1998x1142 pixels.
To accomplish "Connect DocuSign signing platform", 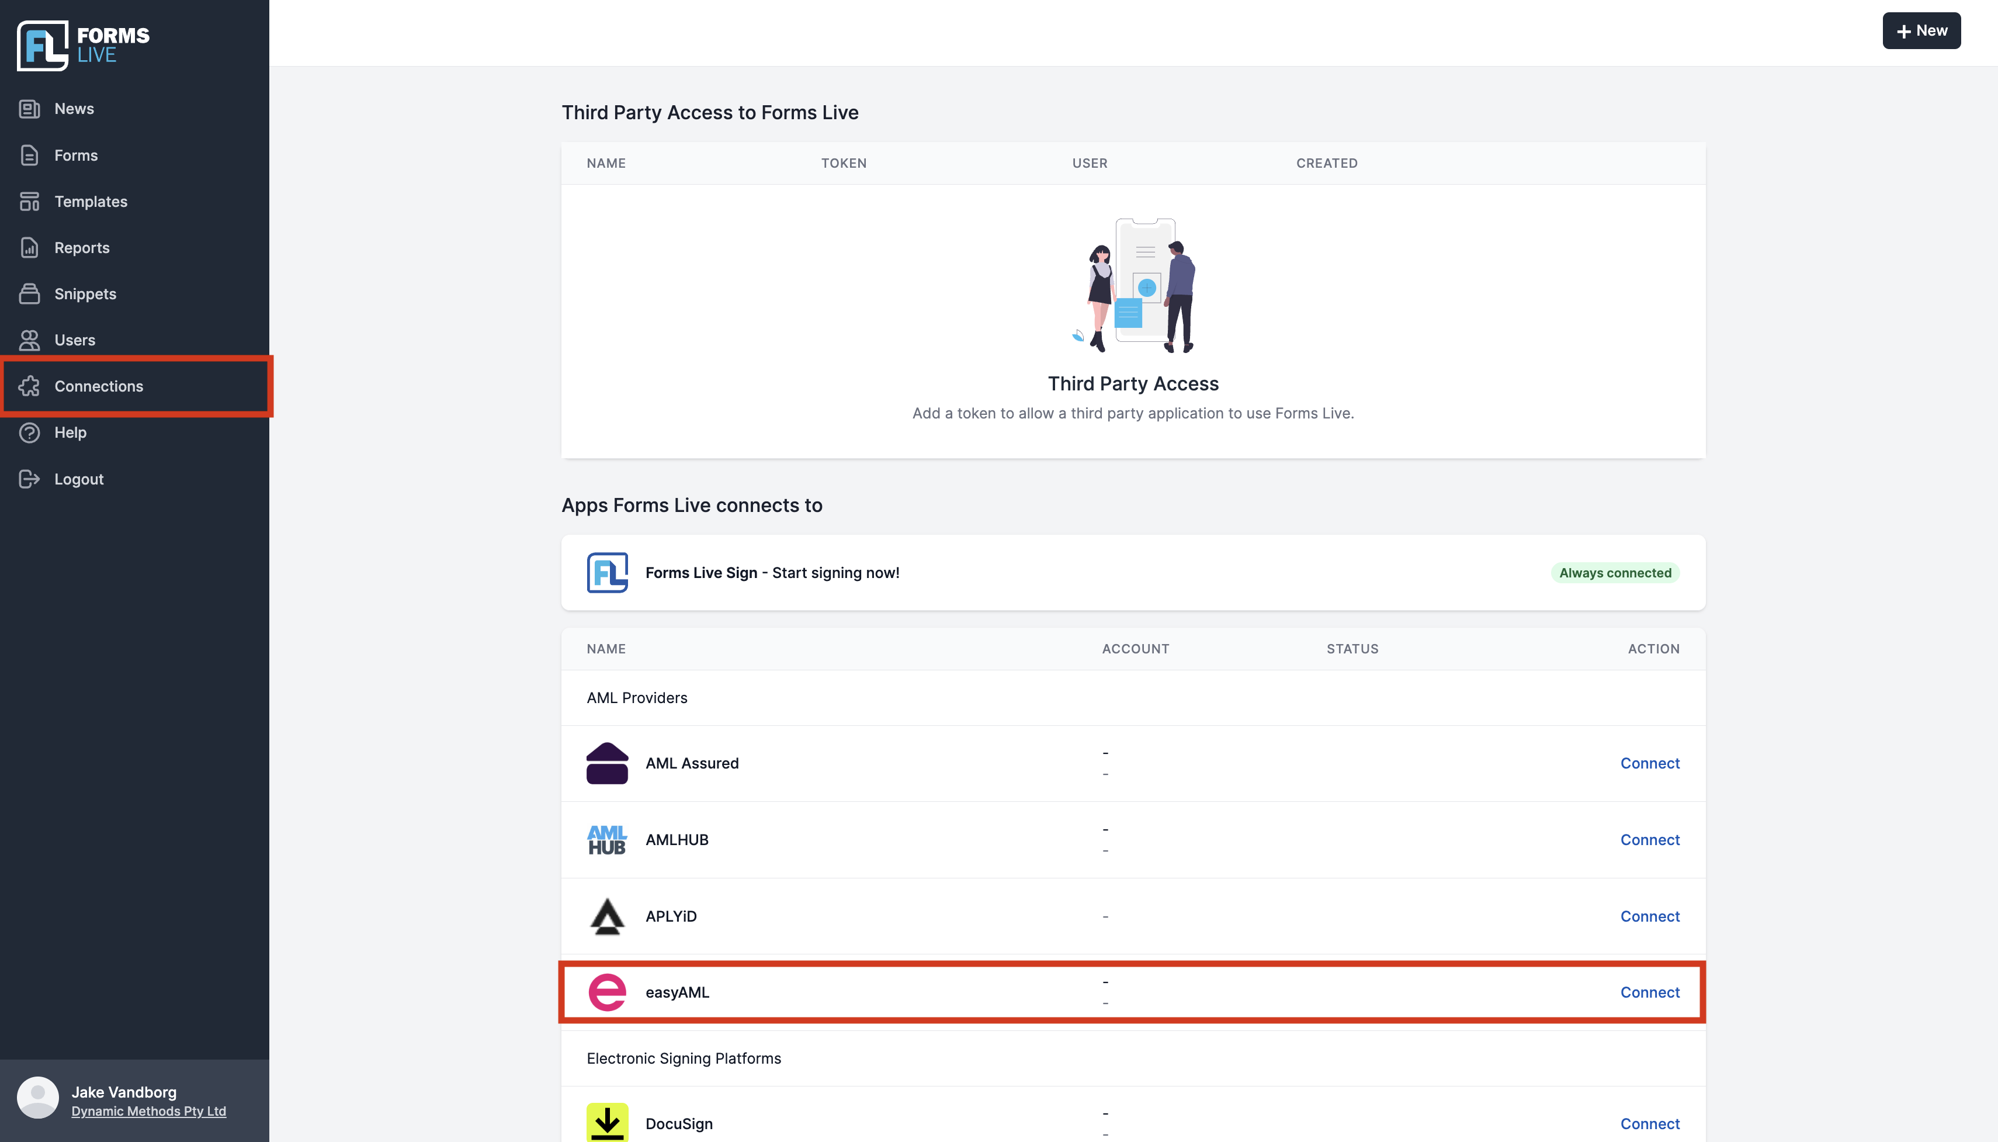I will click(x=1649, y=1124).
